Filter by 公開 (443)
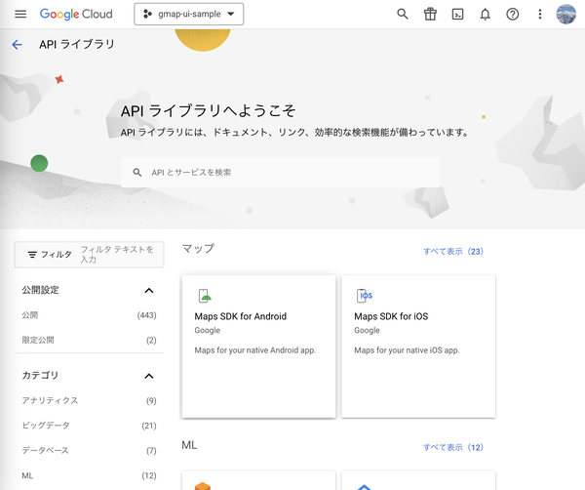Image resolution: width=585 pixels, height=490 pixels. pos(89,315)
